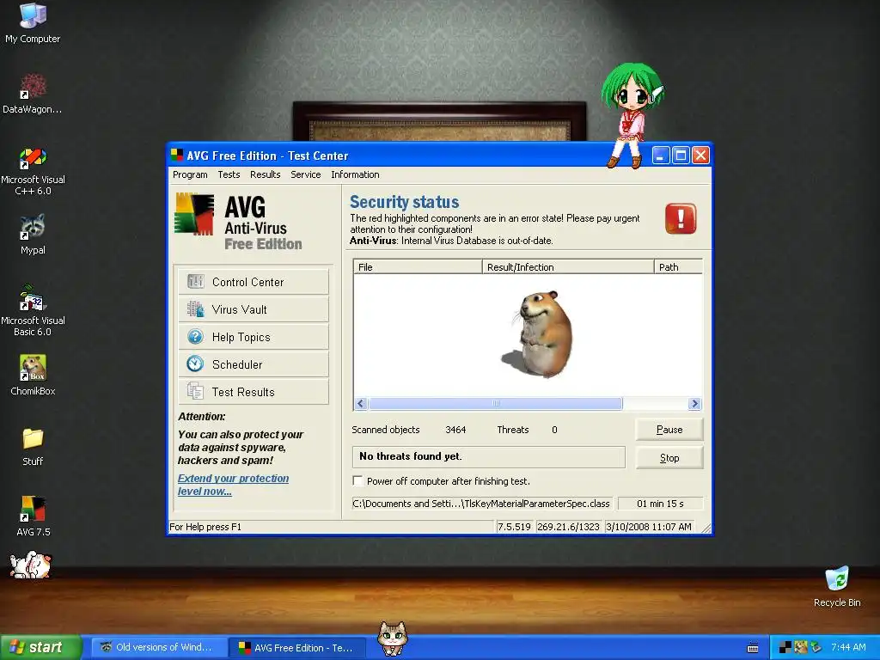Open the Virus Vault
Viewport: 880px width, 660px height.
(254, 309)
